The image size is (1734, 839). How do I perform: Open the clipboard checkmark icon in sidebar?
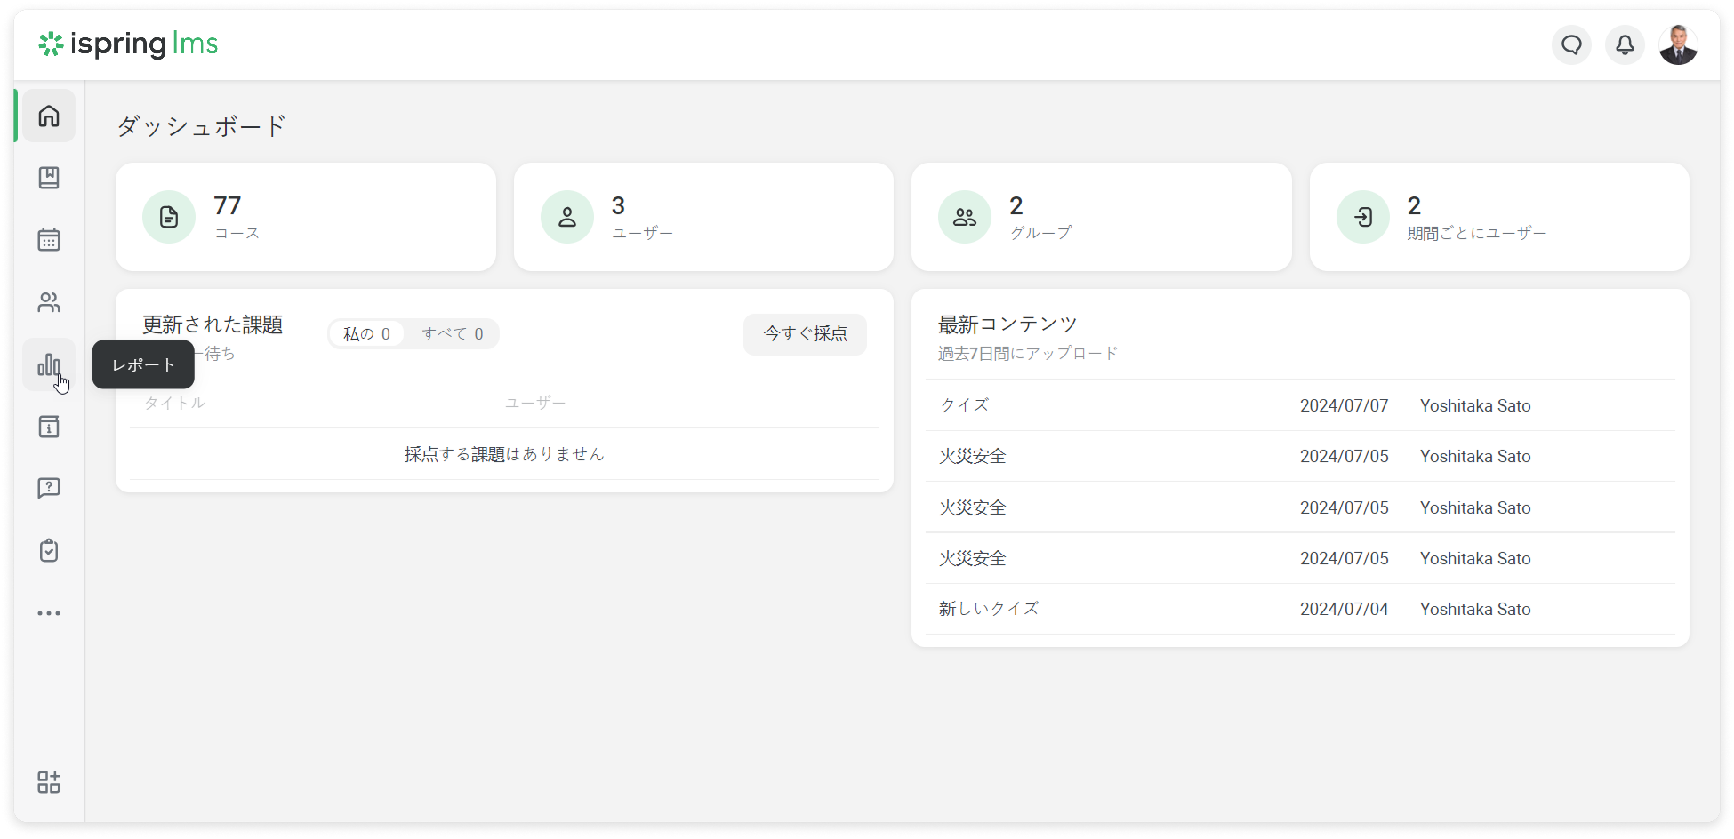pos(48,550)
